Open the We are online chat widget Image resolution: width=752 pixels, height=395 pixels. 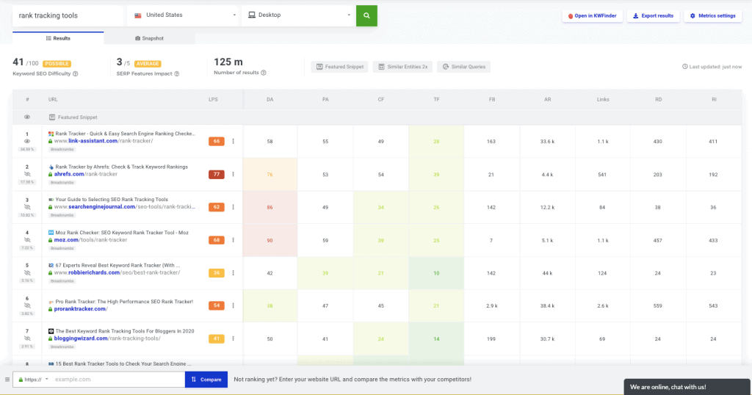[x=687, y=387]
